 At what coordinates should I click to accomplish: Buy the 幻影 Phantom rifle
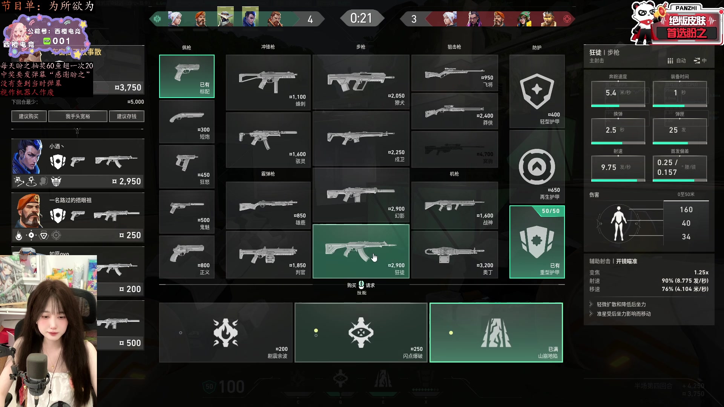coord(361,195)
